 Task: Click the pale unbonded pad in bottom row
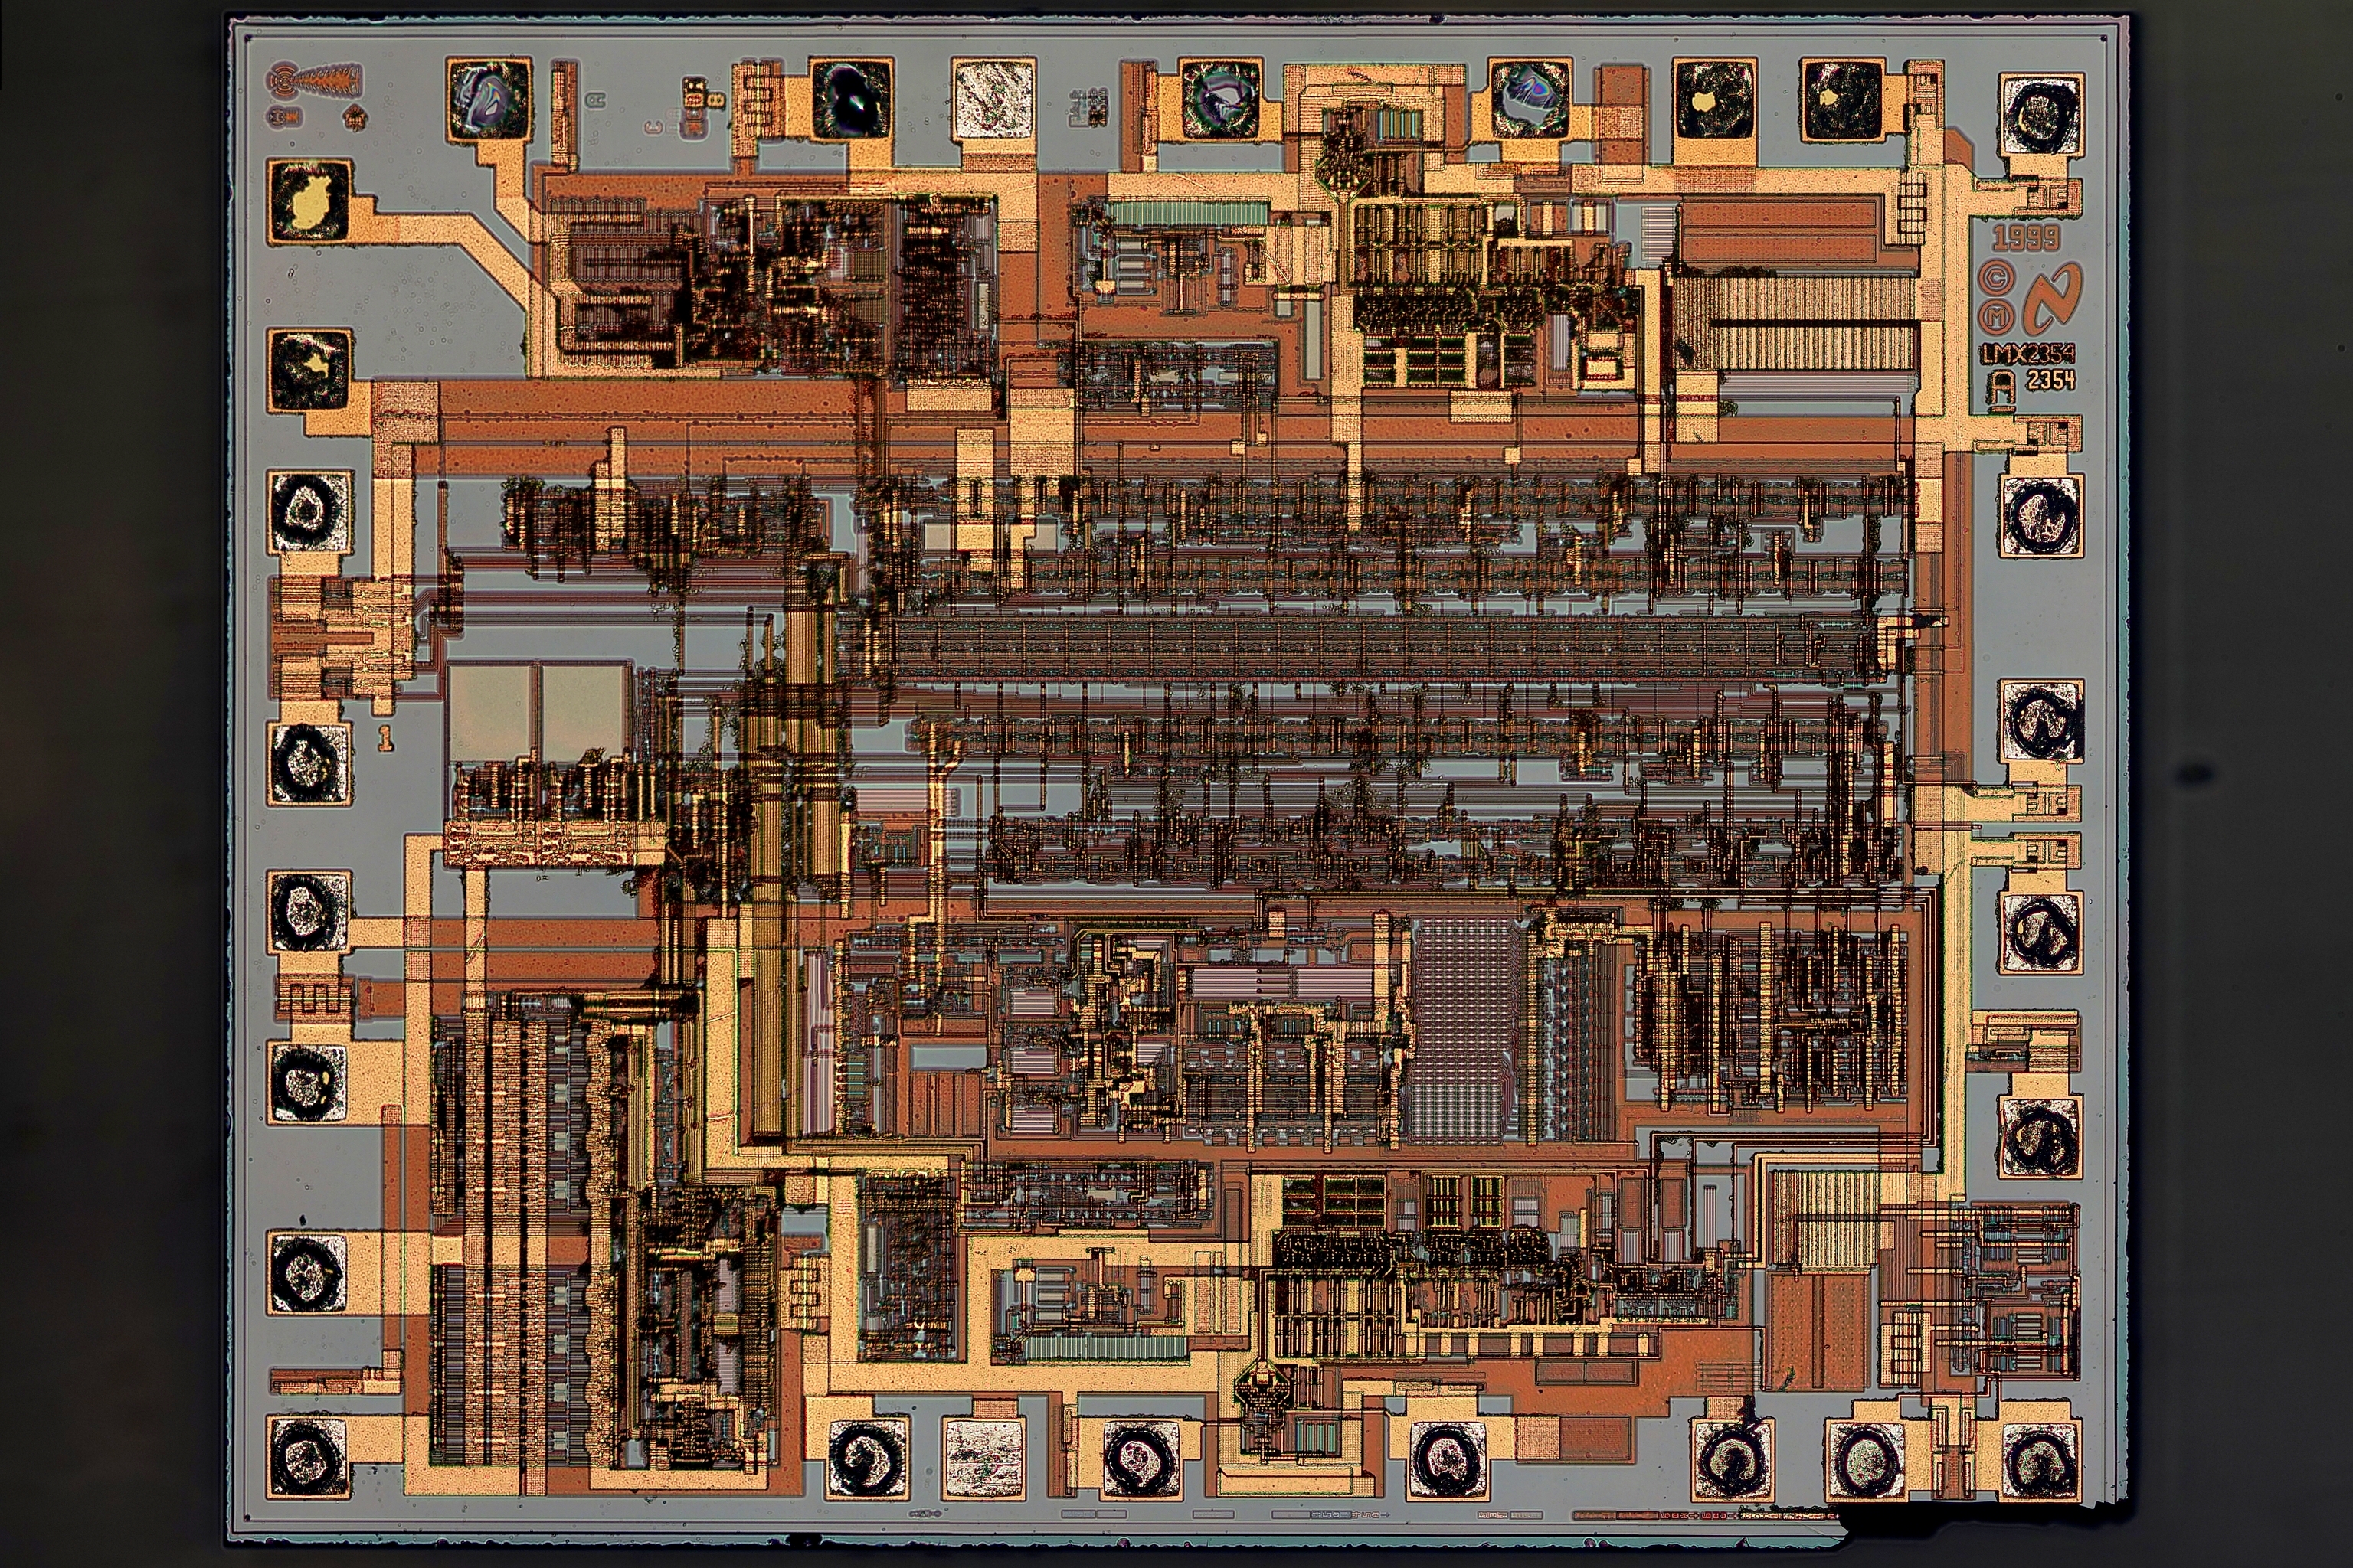pyautogui.click(x=984, y=1458)
